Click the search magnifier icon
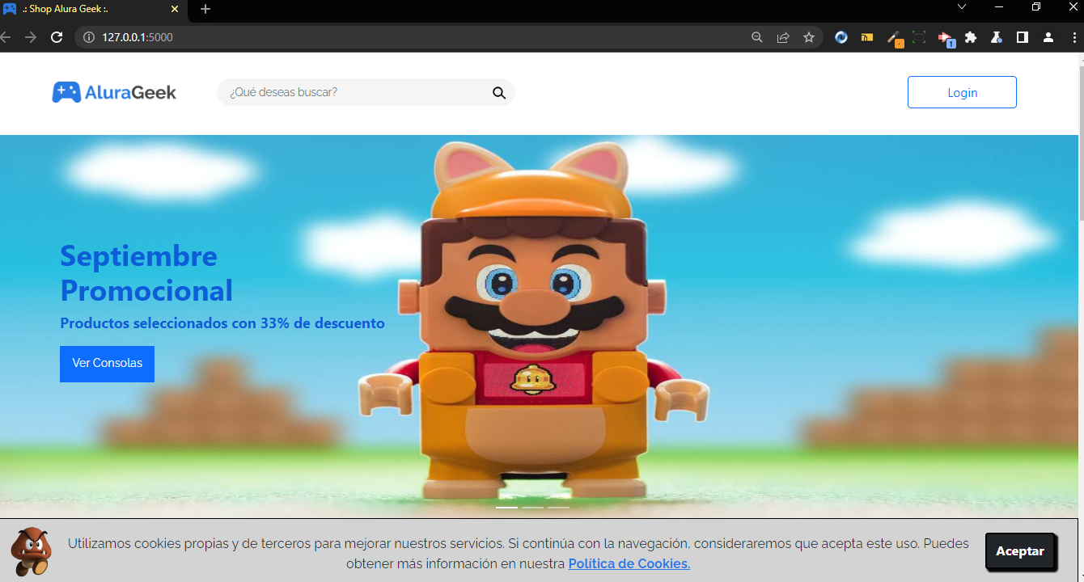This screenshot has height=582, width=1084. (499, 93)
